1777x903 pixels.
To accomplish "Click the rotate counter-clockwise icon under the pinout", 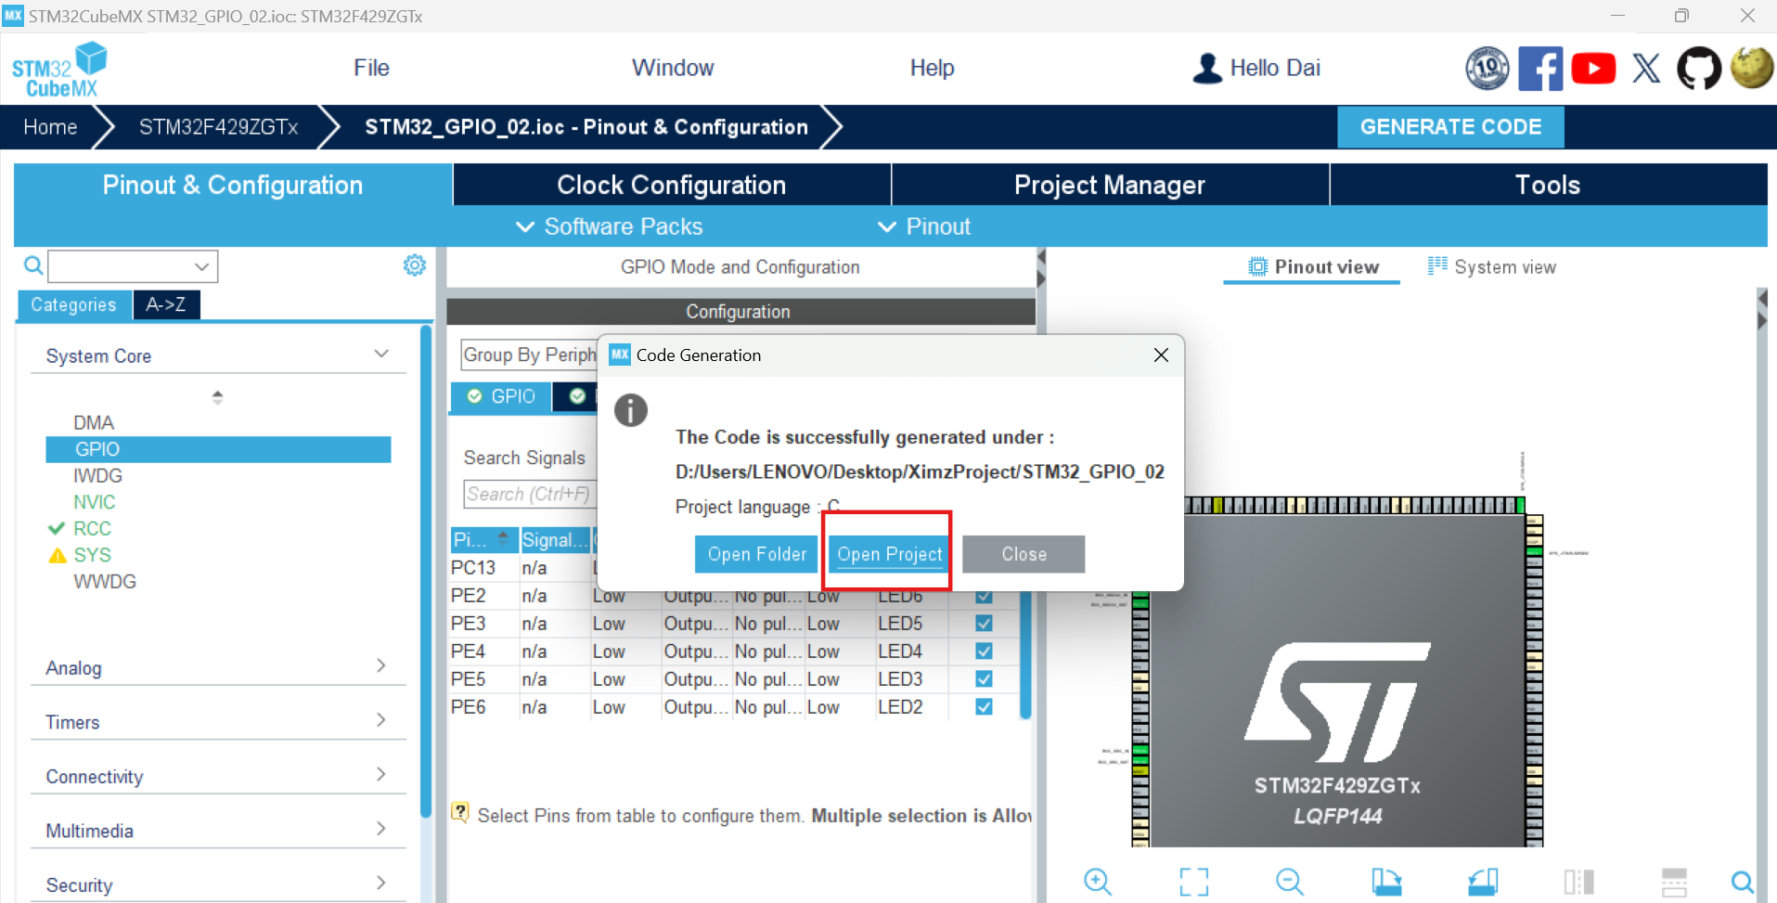I will 1483,882.
